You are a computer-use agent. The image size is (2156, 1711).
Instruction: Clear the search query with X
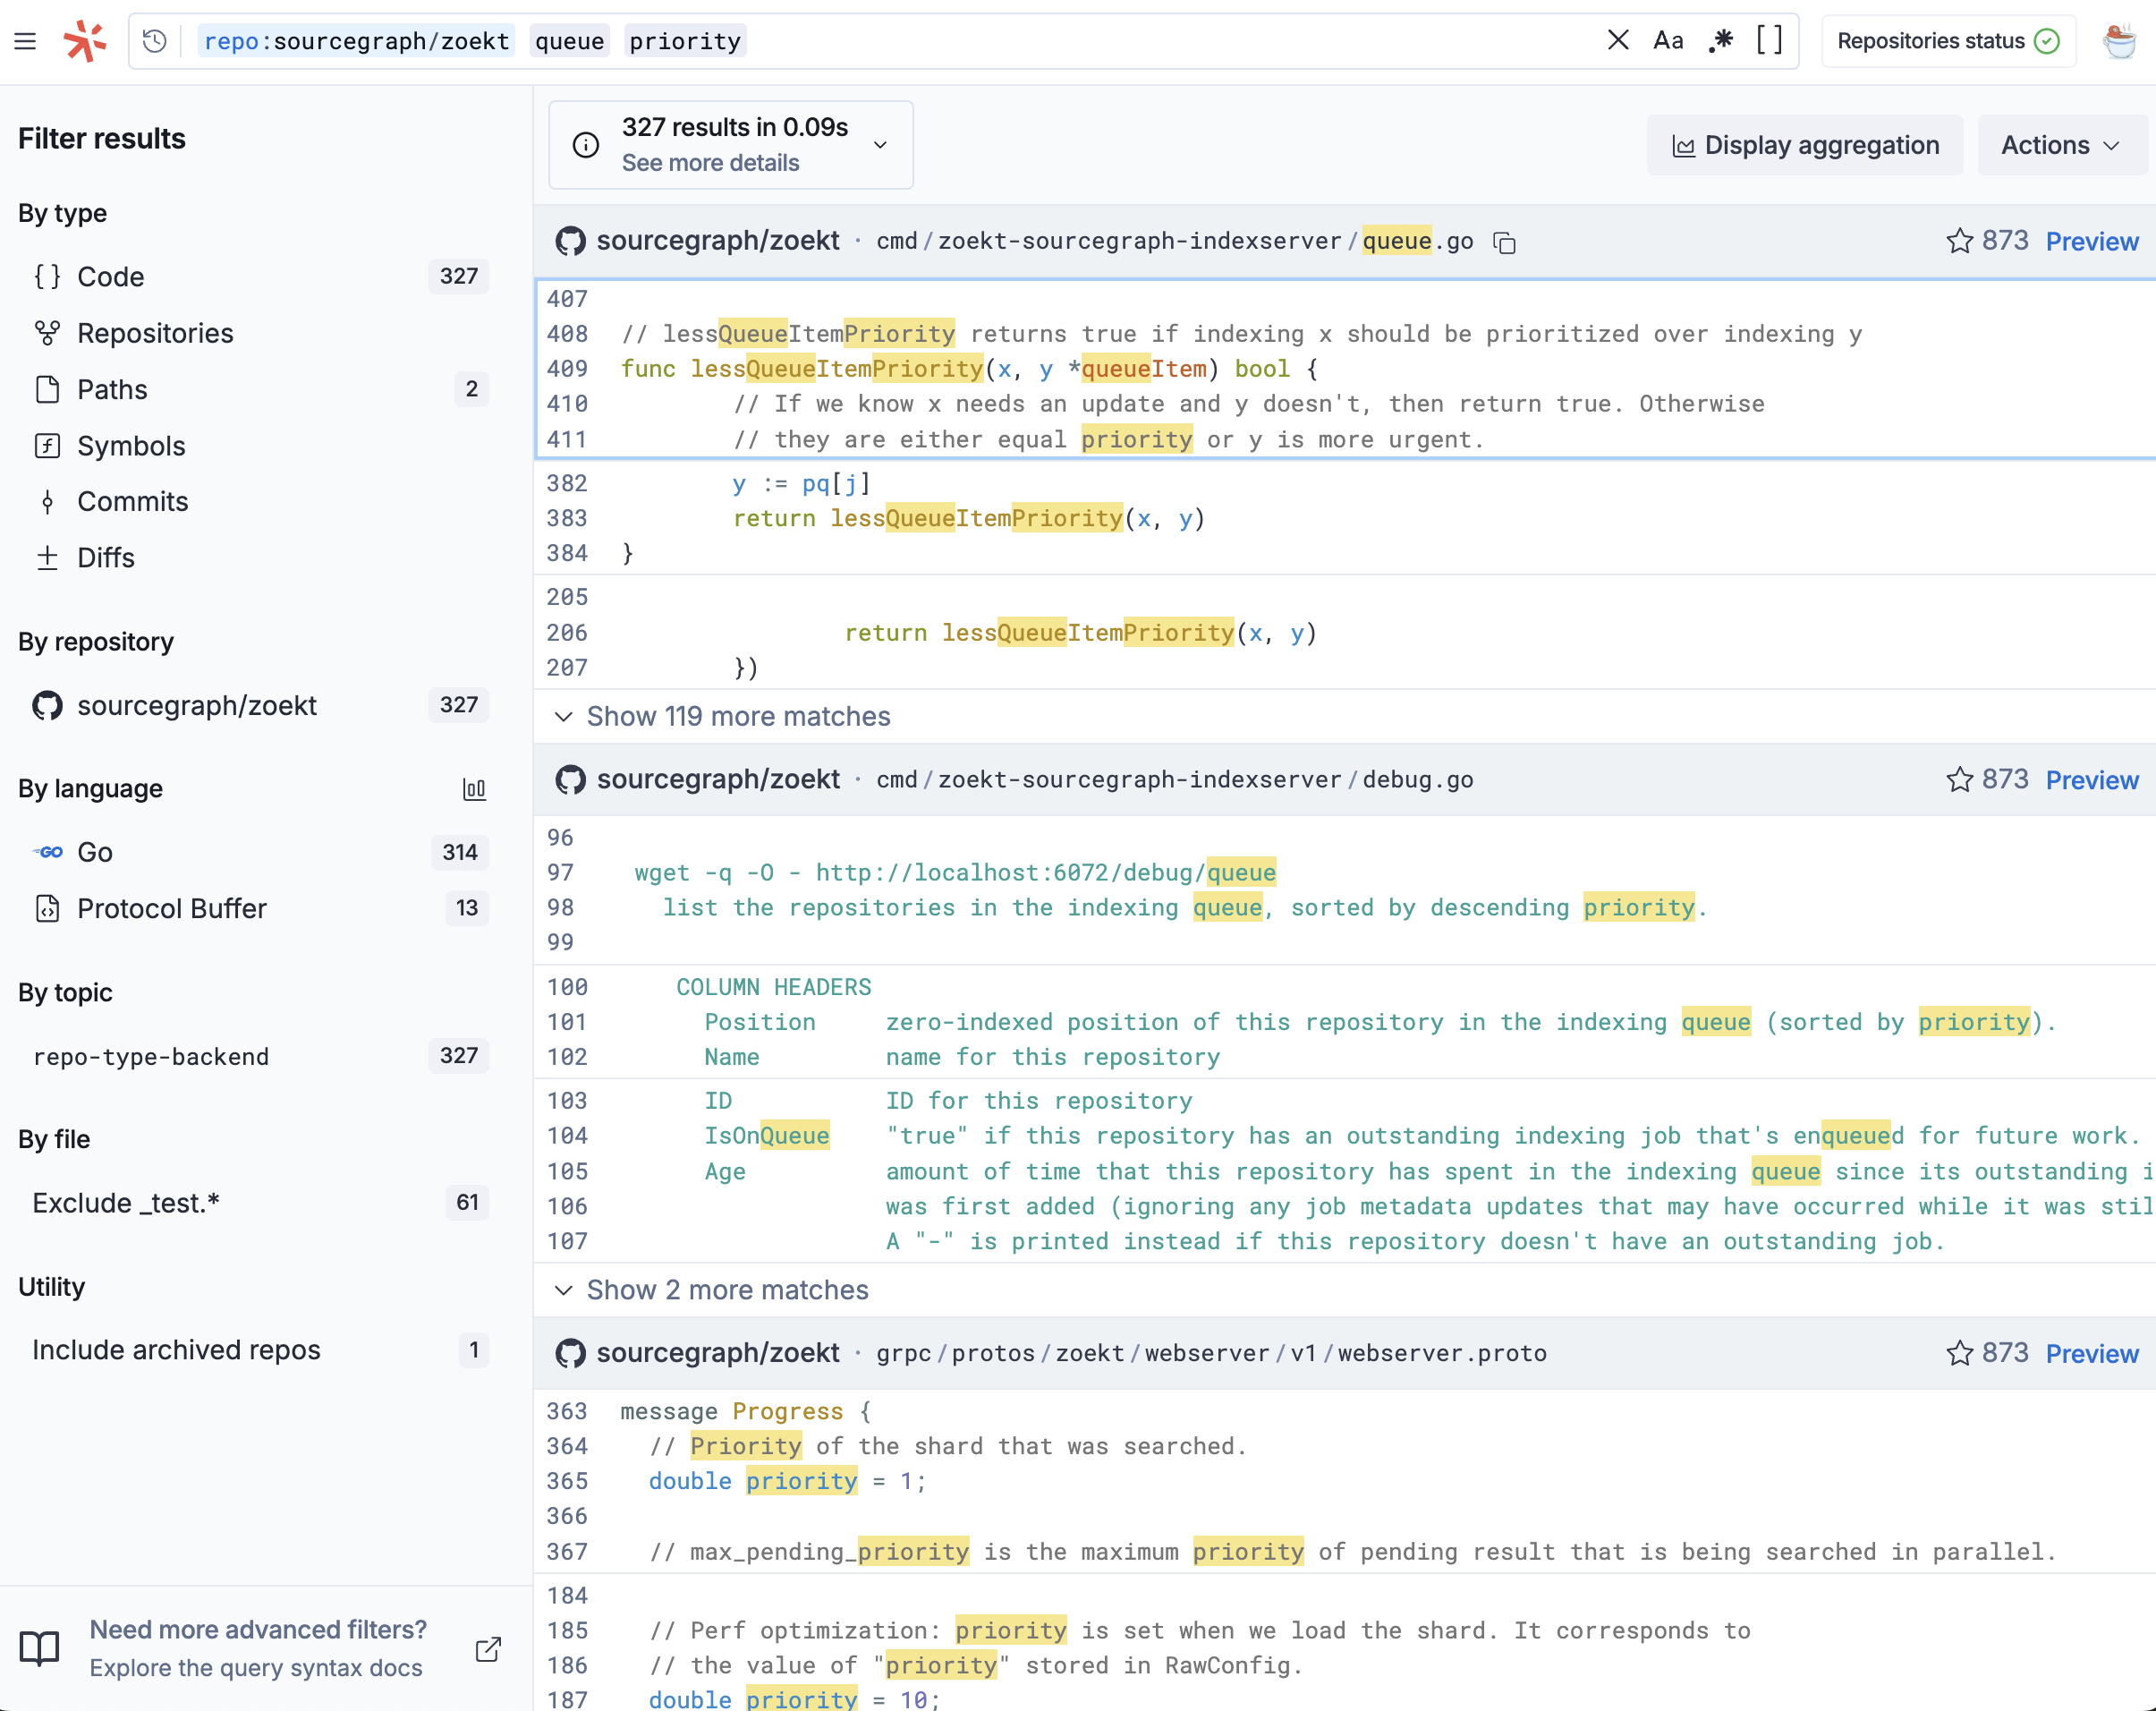[x=1617, y=40]
